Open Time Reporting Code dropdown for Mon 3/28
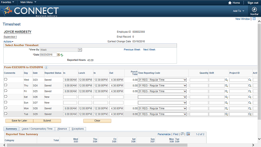This screenshot has width=261, height=147. point(162,108)
